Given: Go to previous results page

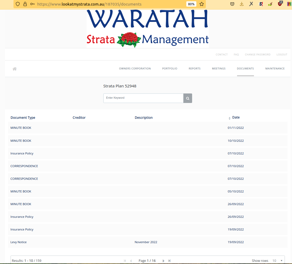Looking at the screenshot, I should [x=131, y=261].
